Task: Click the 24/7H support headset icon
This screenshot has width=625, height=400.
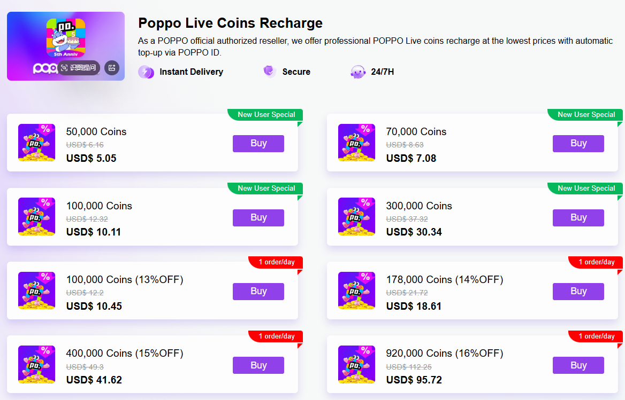Action: coord(357,72)
